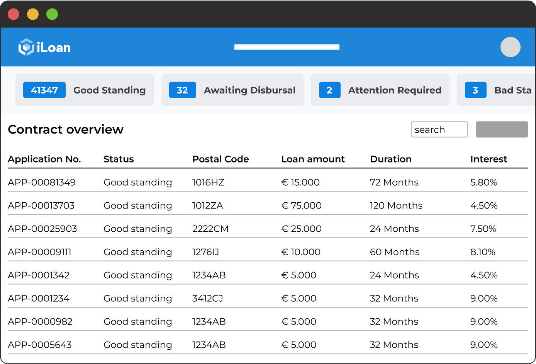This screenshot has width=536, height=364.
Task: Open the Awaiting Disbursal summary card
Action: [232, 90]
